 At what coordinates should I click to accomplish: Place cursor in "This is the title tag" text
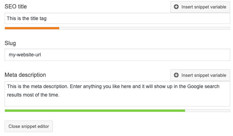pyautogui.click(x=26, y=18)
